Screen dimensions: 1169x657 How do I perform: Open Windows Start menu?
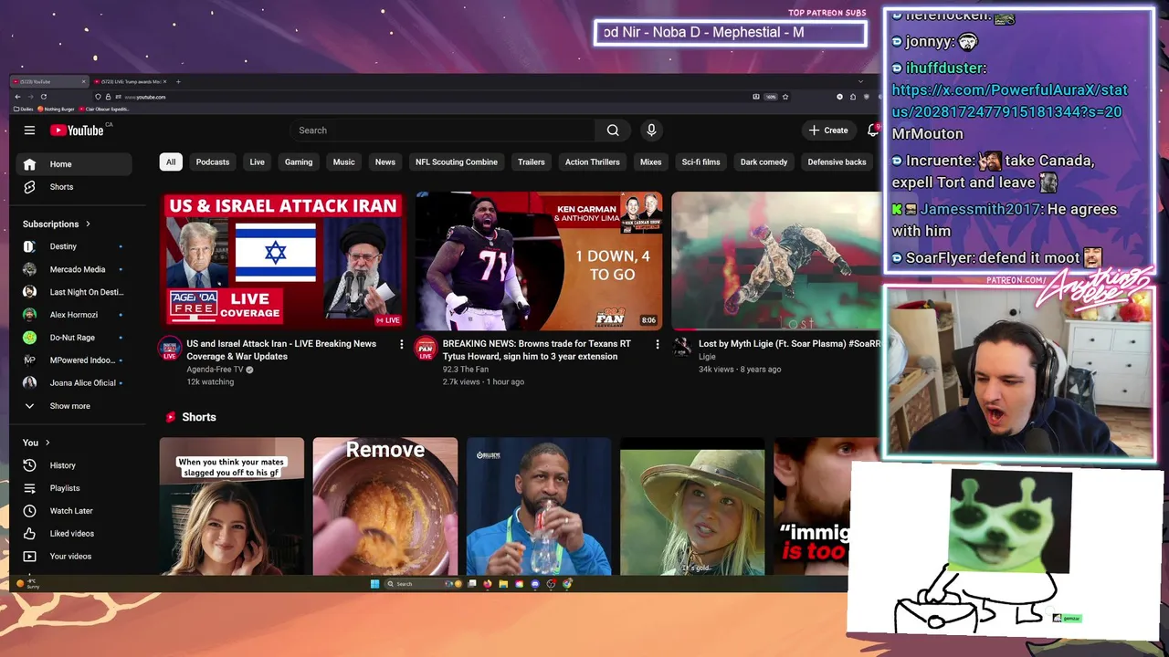pos(374,584)
